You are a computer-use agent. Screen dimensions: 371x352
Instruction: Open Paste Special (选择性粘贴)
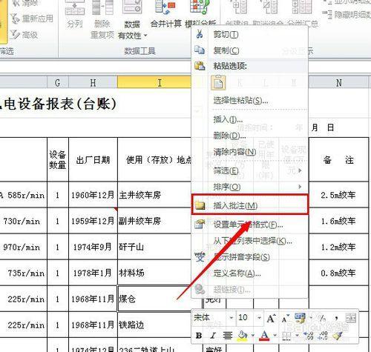[250, 100]
